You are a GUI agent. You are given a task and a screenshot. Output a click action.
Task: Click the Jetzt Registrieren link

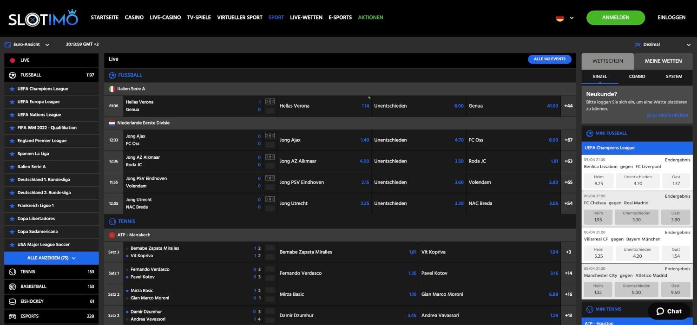click(x=667, y=115)
